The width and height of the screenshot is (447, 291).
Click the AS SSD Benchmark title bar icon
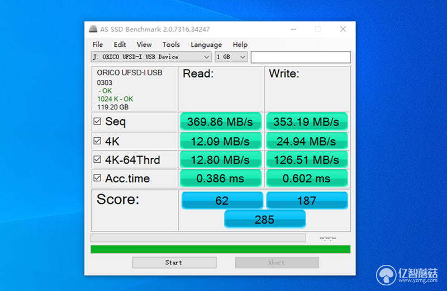93,29
